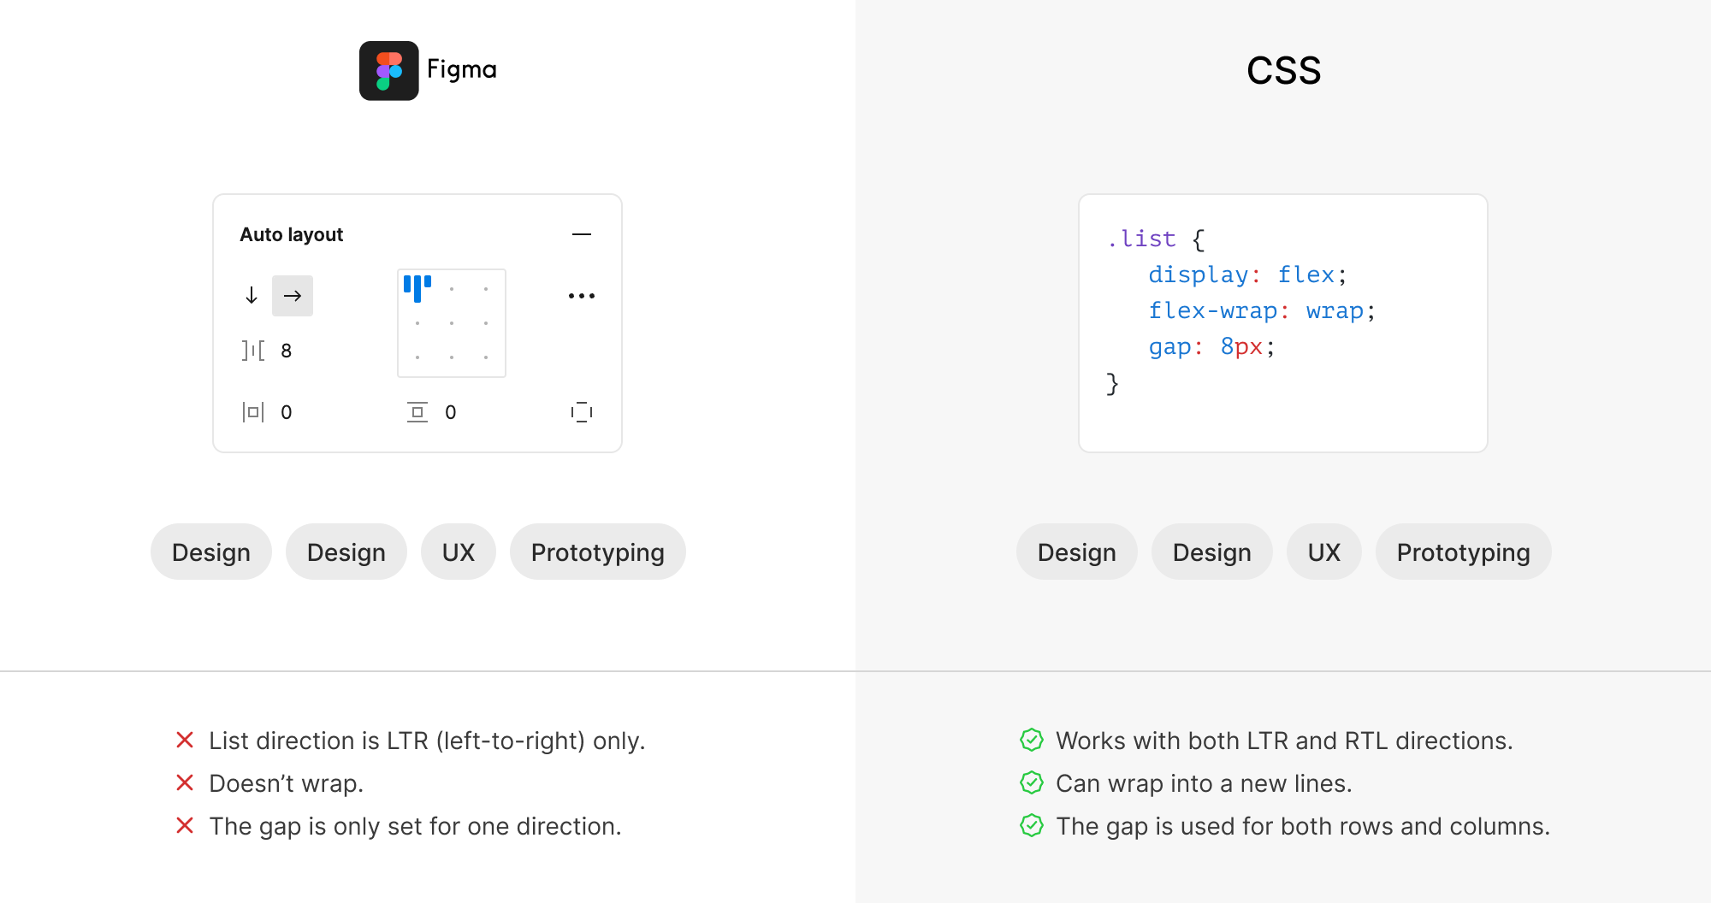Select center dot in alignment grid
Viewport: 1711px width, 903px height.
click(452, 323)
